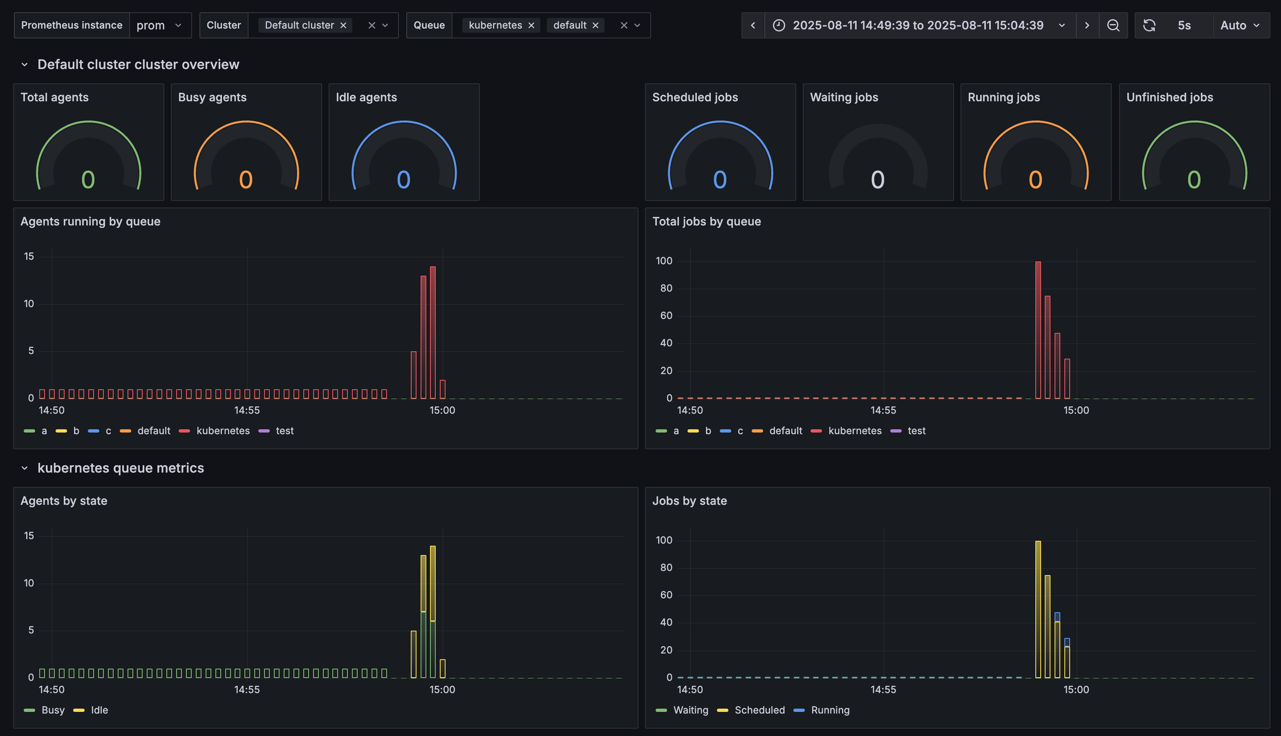Toggle Running series in Jobs by state
This screenshot has width=1281, height=736.
(830, 710)
